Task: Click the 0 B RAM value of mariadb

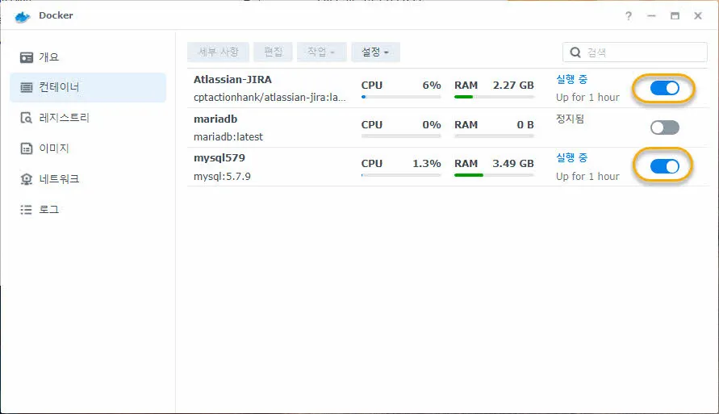Action: [x=525, y=125]
